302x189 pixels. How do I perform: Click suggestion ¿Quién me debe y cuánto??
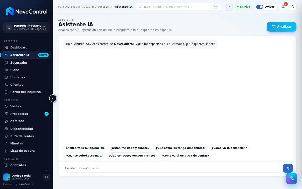coord(130,148)
